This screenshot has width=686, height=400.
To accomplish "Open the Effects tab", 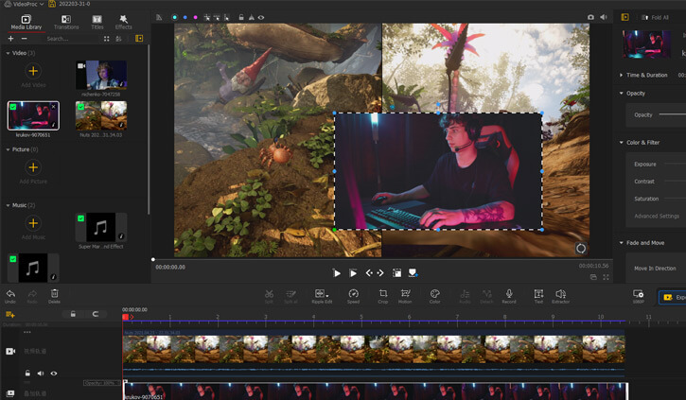I will coord(124,22).
